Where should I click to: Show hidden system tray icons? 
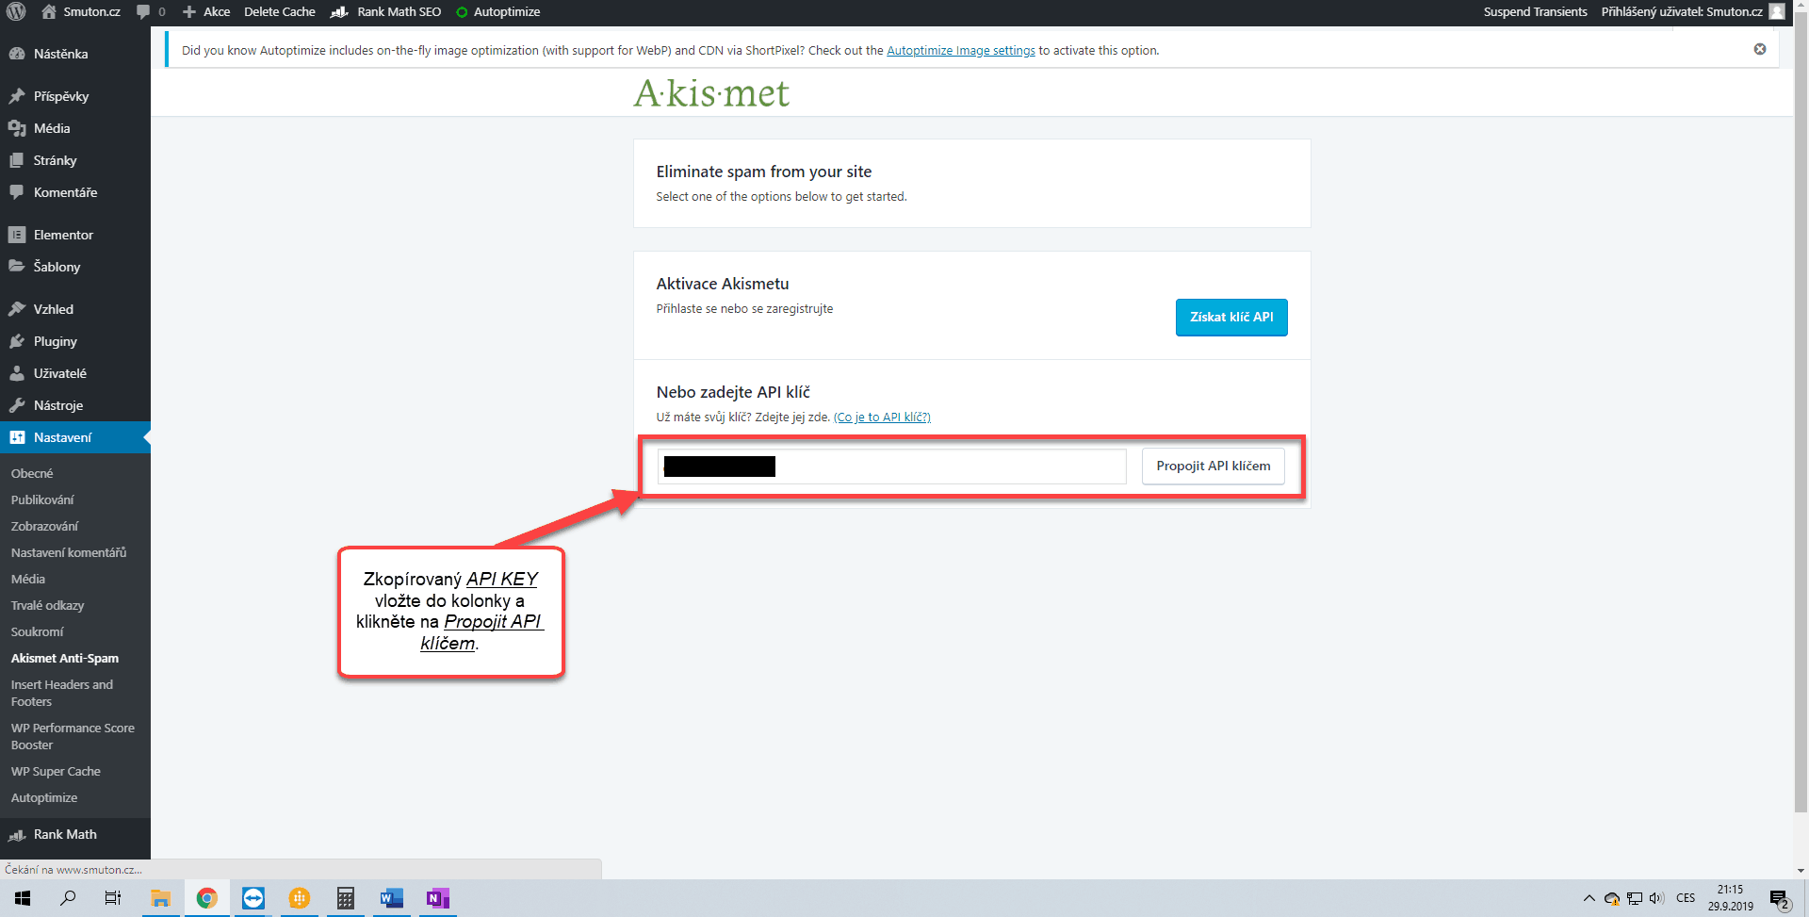click(1589, 898)
